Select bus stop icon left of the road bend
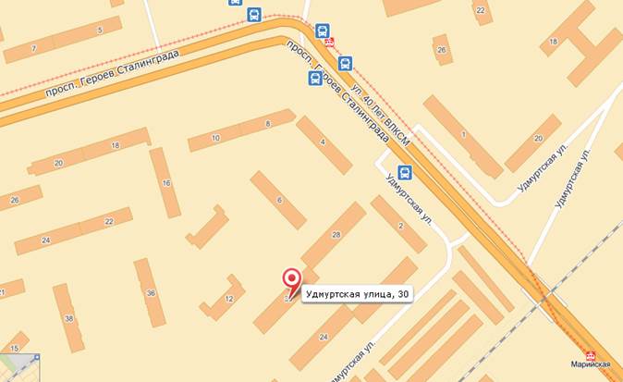This screenshot has width=623, height=382. 254,15
